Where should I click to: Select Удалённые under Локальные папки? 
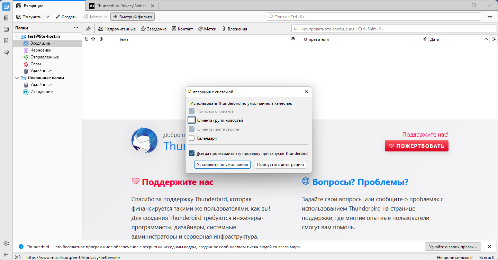click(47, 85)
